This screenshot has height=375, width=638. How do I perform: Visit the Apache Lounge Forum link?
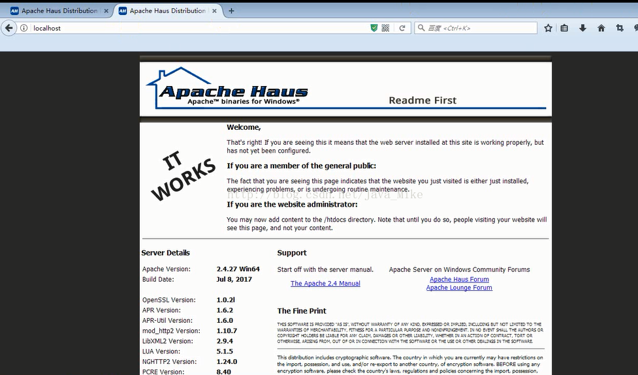459,288
